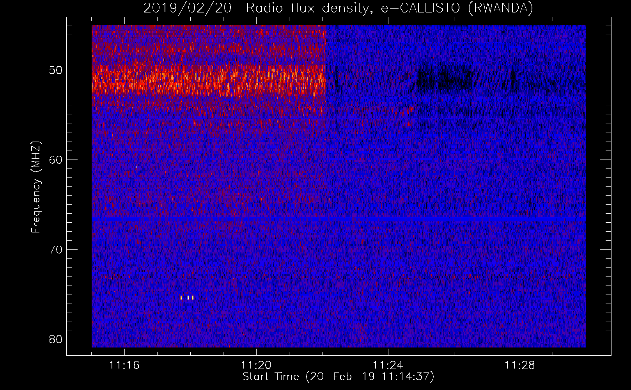The image size is (631, 390).
Task: Click the 80 frequency tick label
Action: tap(56, 339)
